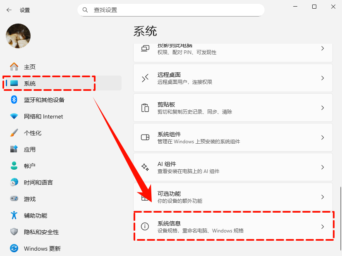
Task: Go to 个性化 settings
Action: coord(33,133)
